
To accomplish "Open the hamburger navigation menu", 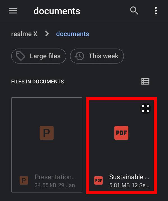I will 13,11.
